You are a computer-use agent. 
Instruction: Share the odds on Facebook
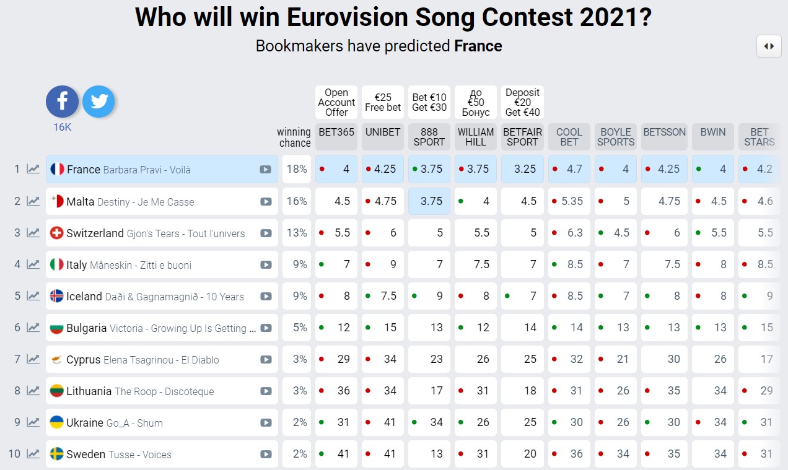[x=62, y=102]
